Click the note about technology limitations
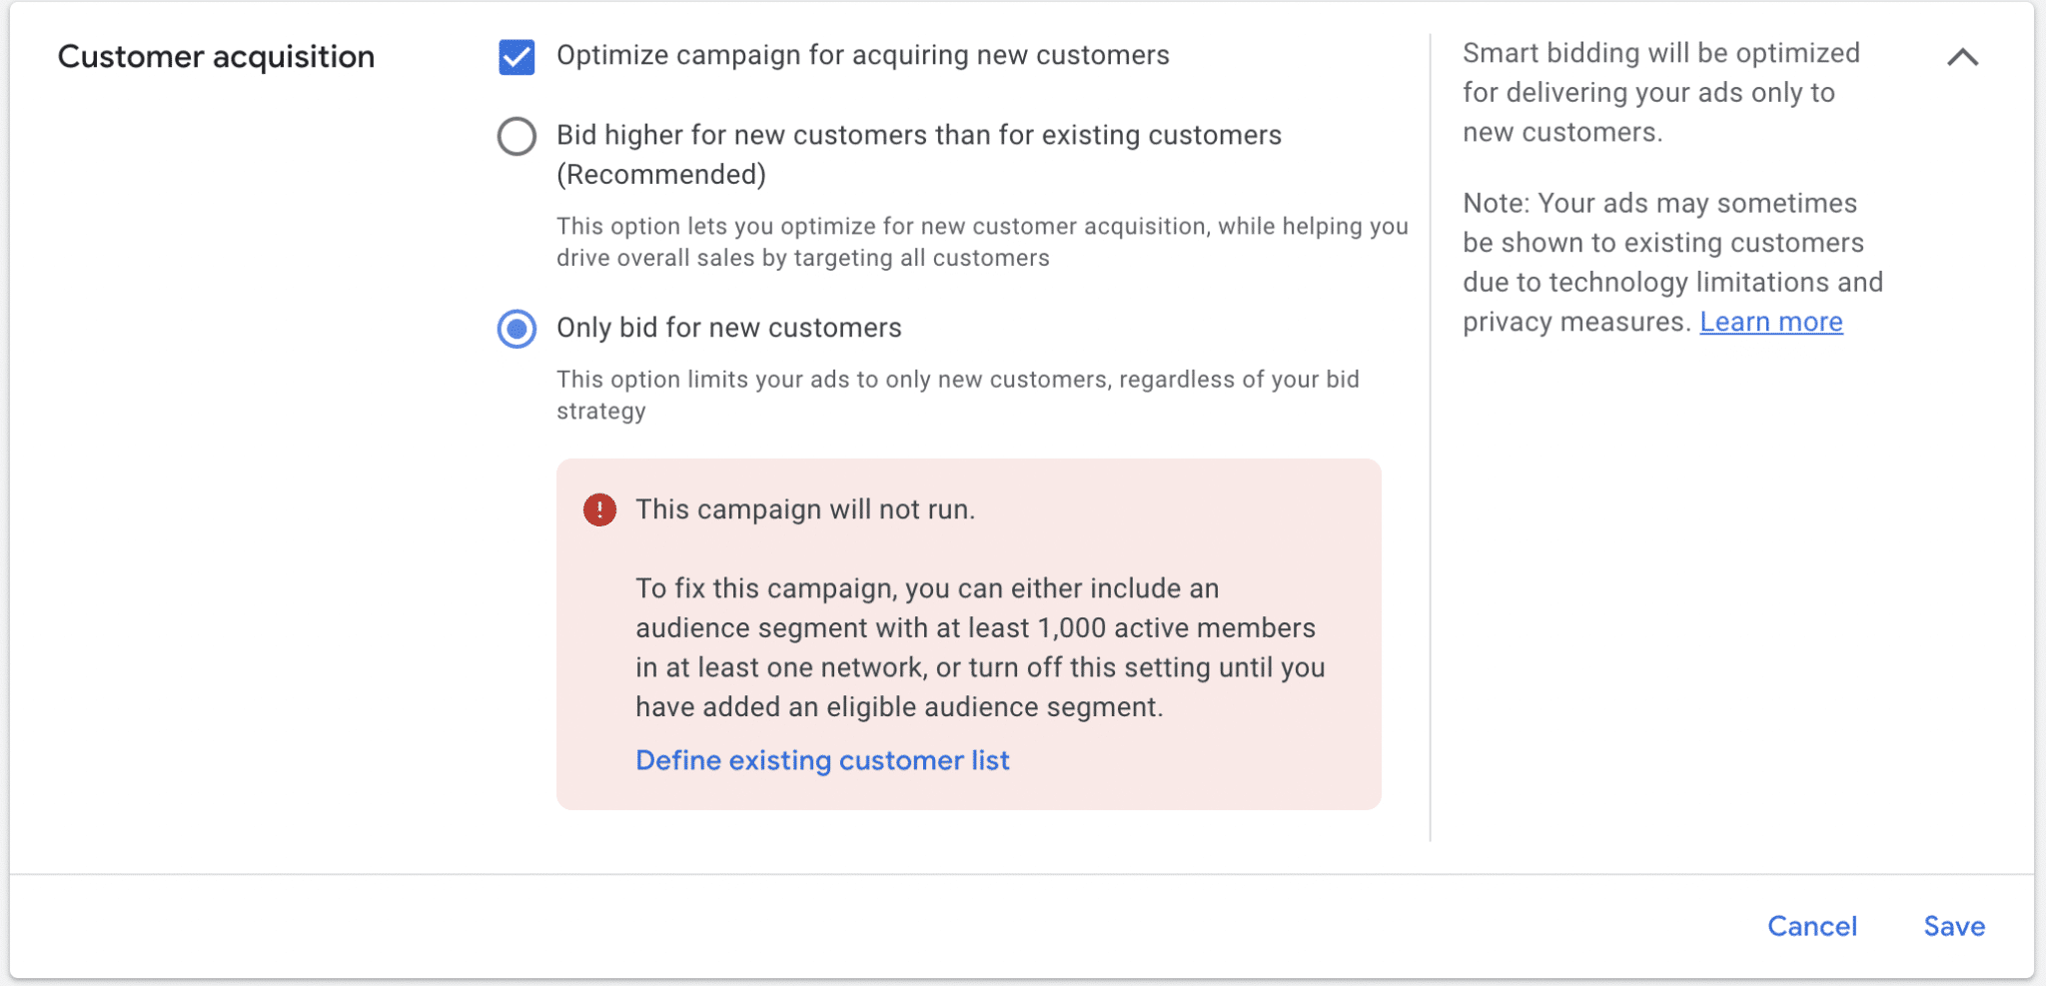2046x986 pixels. point(1671,262)
